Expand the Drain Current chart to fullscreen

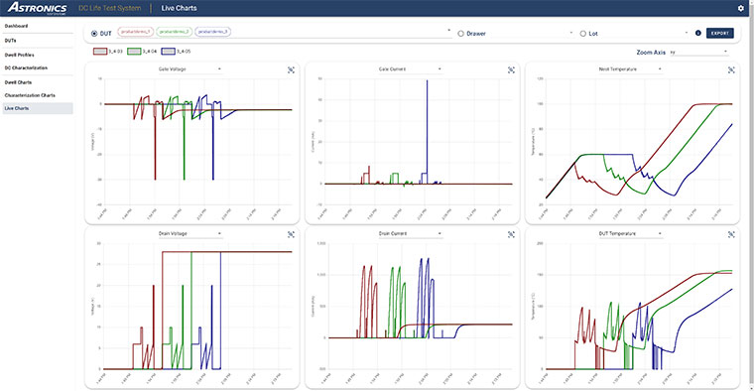point(511,234)
